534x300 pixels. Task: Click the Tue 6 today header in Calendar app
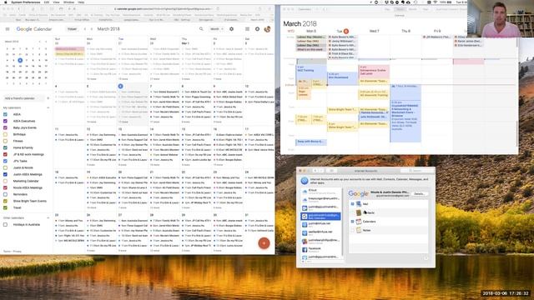(x=342, y=31)
